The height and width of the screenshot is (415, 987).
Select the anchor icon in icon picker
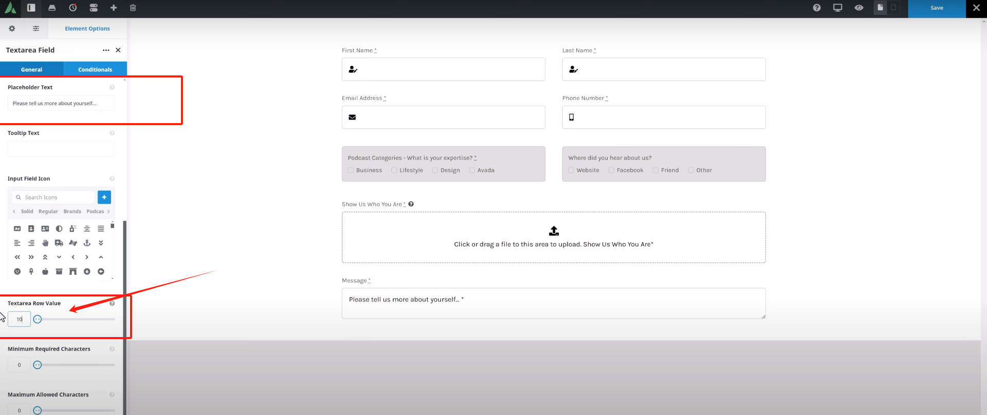click(x=87, y=243)
